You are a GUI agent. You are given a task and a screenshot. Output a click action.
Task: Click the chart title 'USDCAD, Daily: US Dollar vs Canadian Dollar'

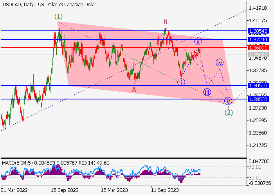pyautogui.click(x=49, y=5)
